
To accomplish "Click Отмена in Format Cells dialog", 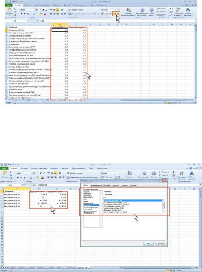I will click(x=161, y=244).
